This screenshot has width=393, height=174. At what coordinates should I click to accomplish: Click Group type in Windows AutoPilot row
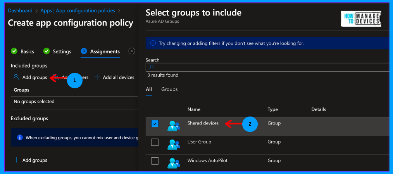[274, 160]
